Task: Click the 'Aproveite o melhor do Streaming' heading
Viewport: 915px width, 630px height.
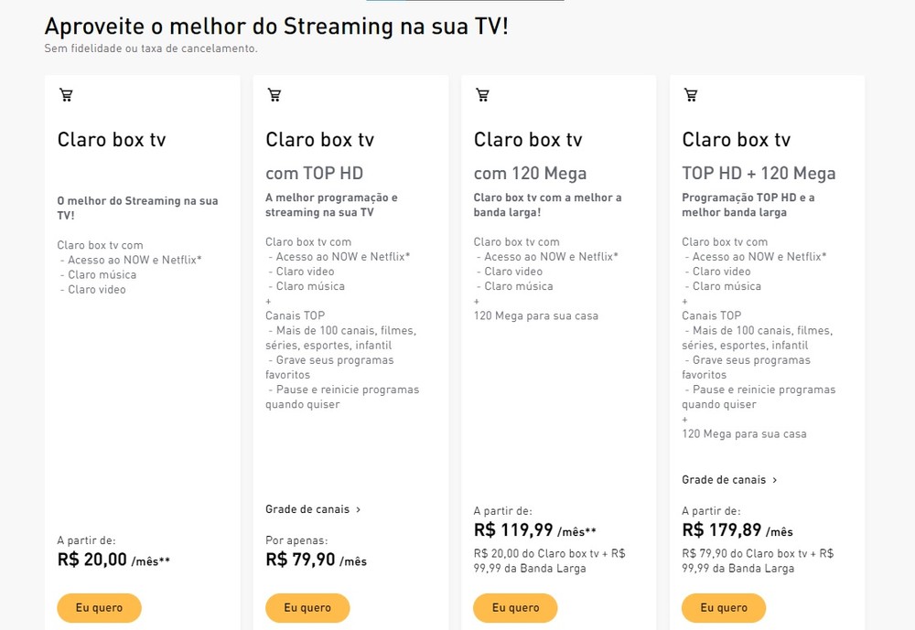Action: click(275, 26)
